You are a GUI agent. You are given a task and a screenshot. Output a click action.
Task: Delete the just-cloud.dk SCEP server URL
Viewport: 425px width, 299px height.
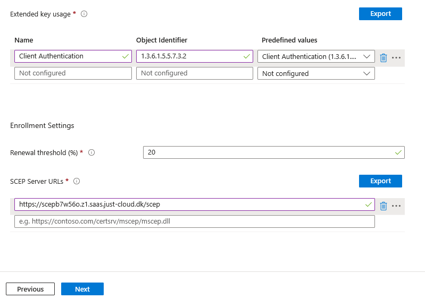pos(384,206)
